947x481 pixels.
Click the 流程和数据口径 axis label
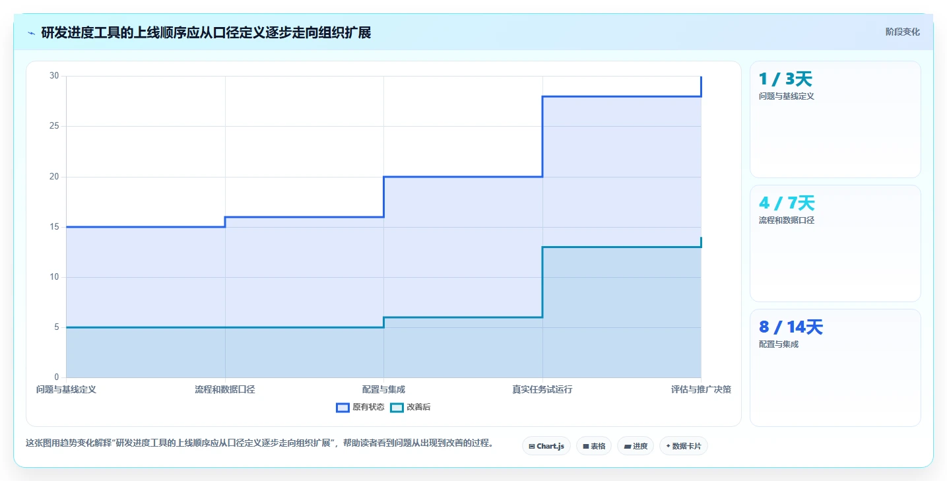tap(225, 389)
